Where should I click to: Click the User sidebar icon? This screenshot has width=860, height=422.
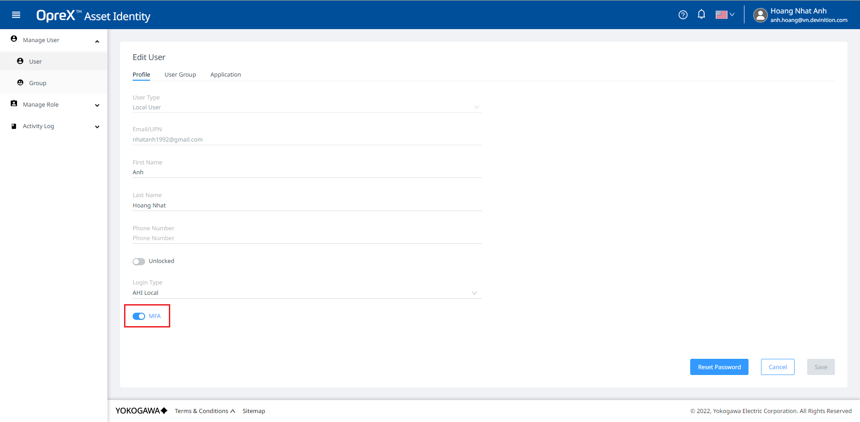click(20, 61)
